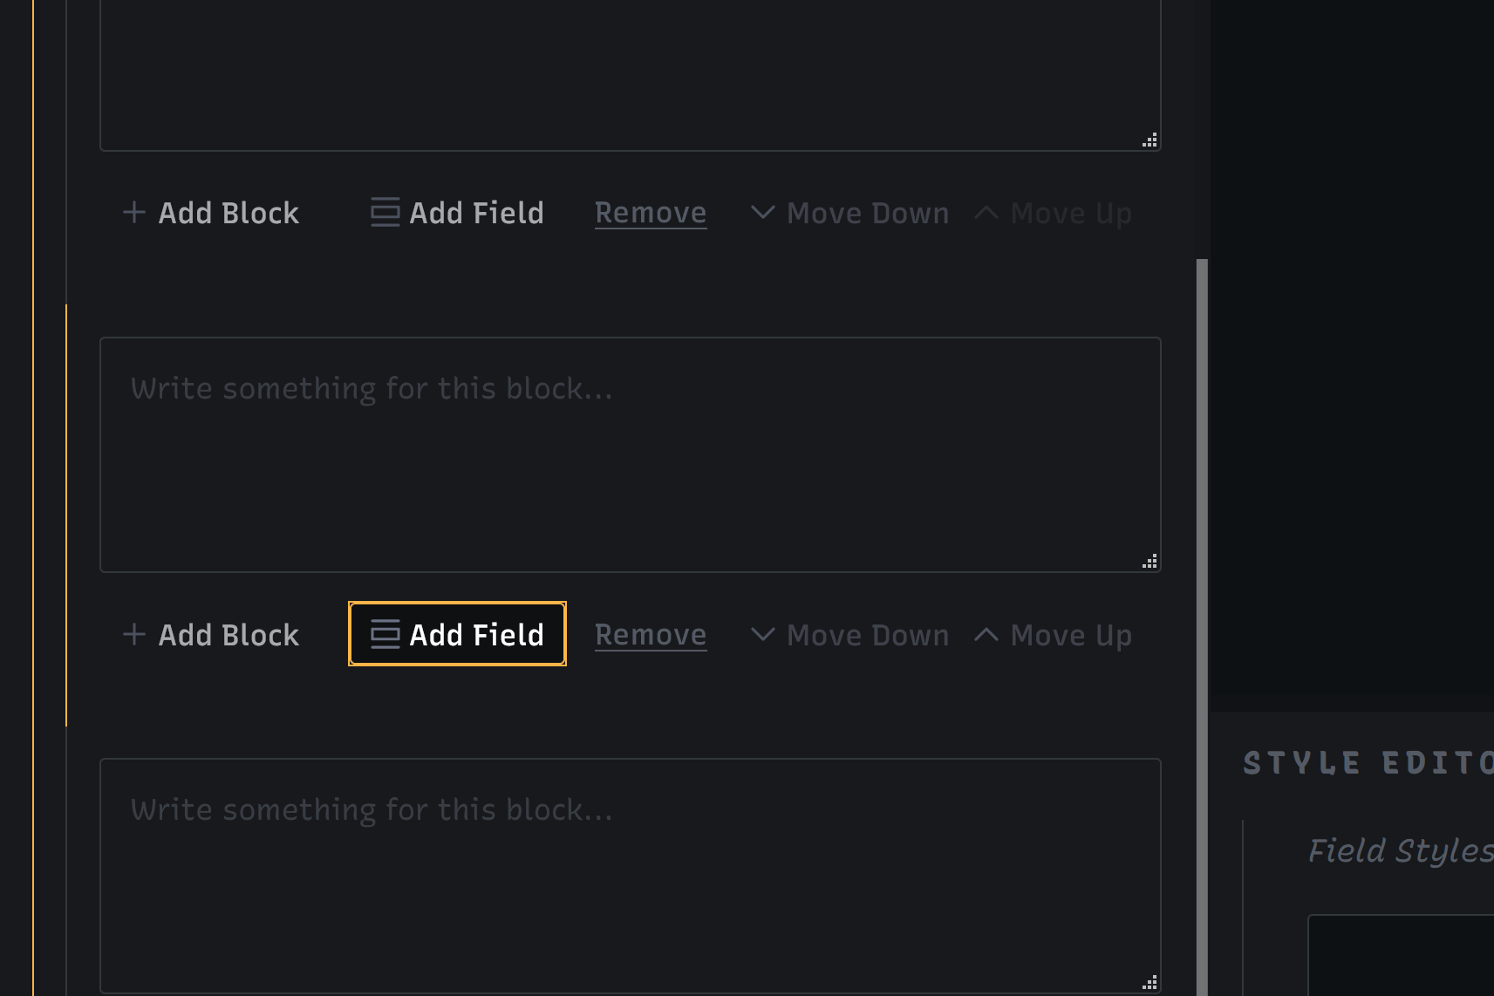Click the dimmed Move Up chevron in the upper row
This screenshot has height=996, width=1494.
tap(986, 213)
